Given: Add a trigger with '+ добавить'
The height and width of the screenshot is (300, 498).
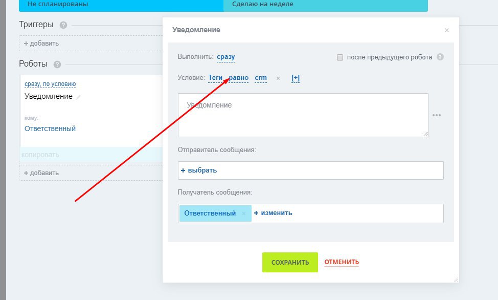Looking at the screenshot, I should click(41, 44).
